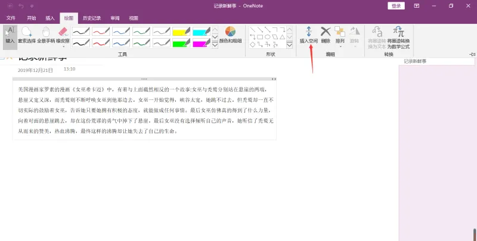This screenshot has height=241, width=477.
Task: Switch to the 历史记录 history tab
Action: click(92, 18)
